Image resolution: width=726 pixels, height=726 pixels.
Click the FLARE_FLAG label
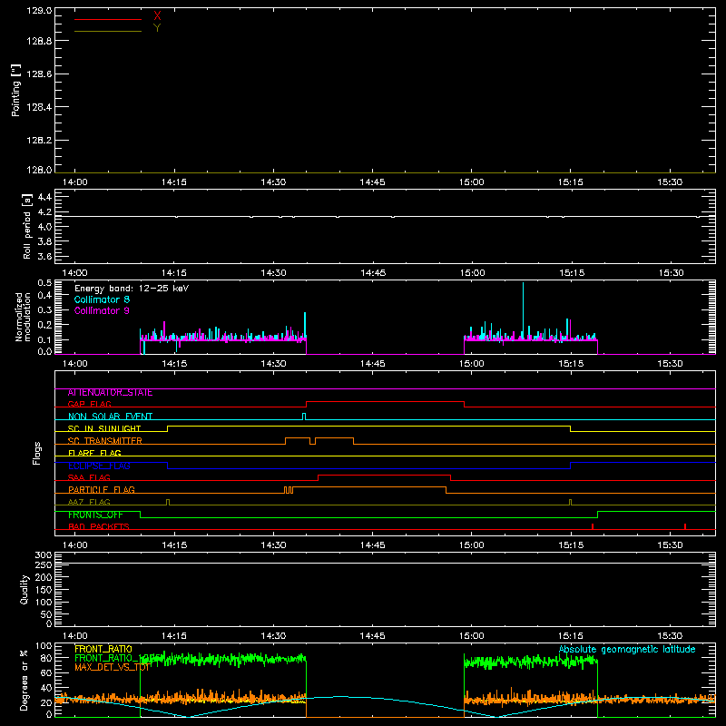[x=94, y=453]
